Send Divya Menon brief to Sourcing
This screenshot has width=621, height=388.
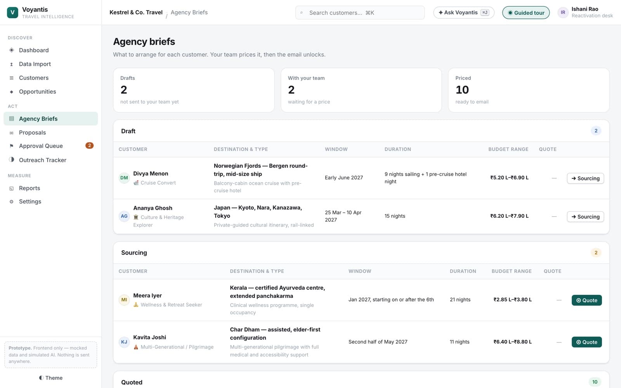pos(585,178)
